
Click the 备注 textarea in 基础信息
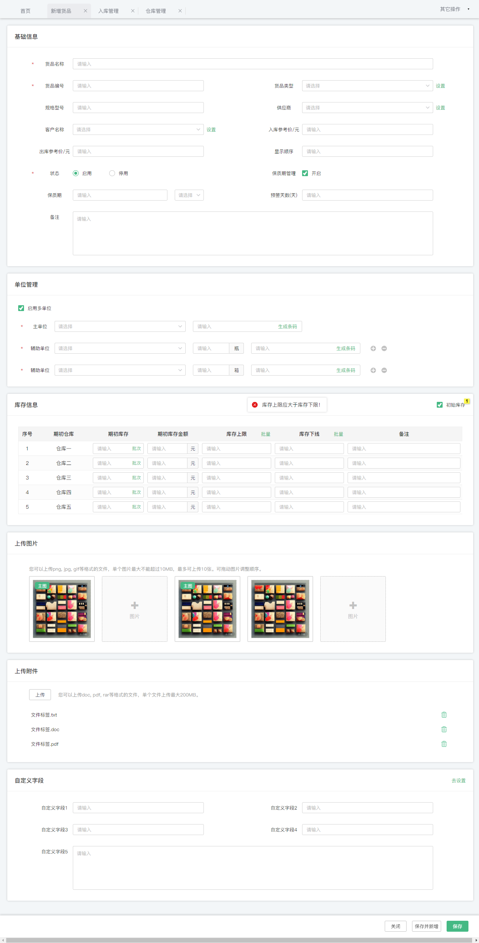[x=253, y=233]
